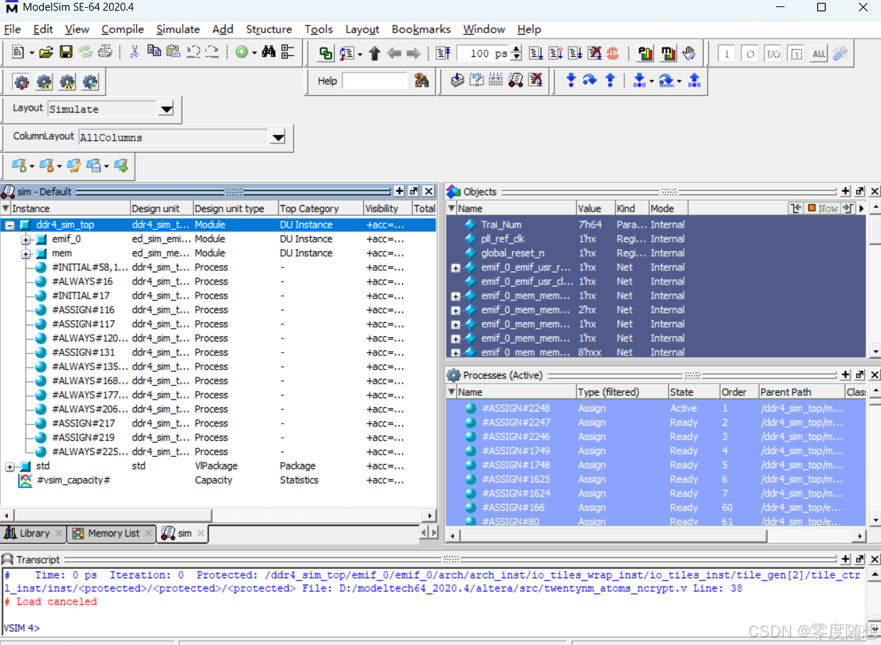This screenshot has width=881, height=645.
Task: Click the help search icon beside Help field
Action: [422, 81]
